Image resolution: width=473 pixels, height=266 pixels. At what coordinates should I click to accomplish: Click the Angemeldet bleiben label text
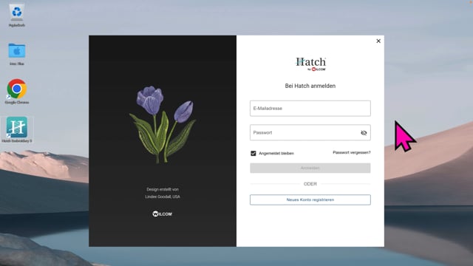tap(276, 153)
